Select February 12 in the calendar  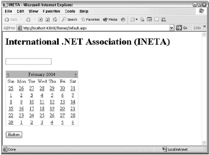[x=52, y=102]
